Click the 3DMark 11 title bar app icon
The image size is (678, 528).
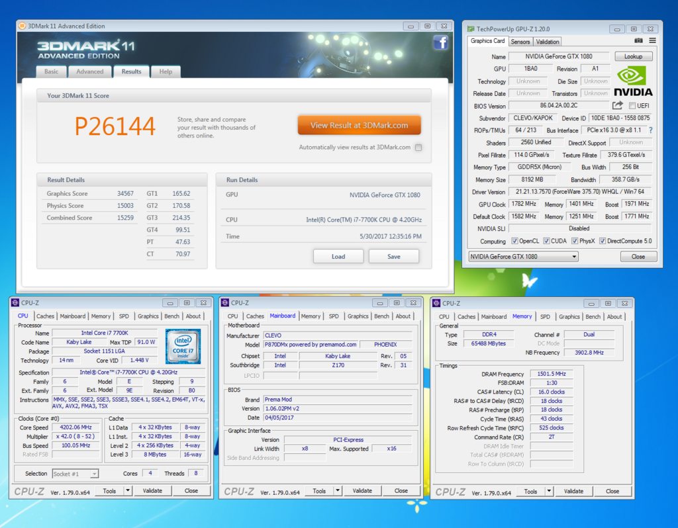pos(22,26)
